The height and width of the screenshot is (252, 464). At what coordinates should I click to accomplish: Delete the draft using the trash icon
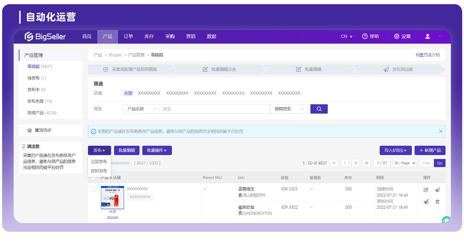pos(438,202)
